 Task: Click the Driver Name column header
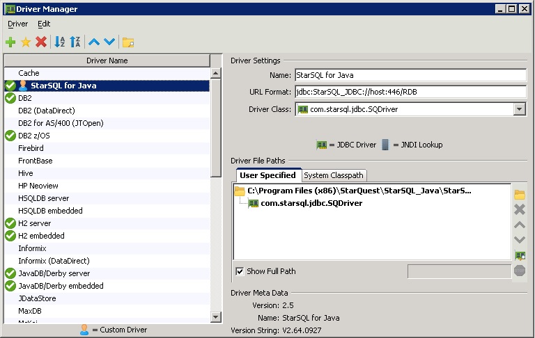coord(107,61)
